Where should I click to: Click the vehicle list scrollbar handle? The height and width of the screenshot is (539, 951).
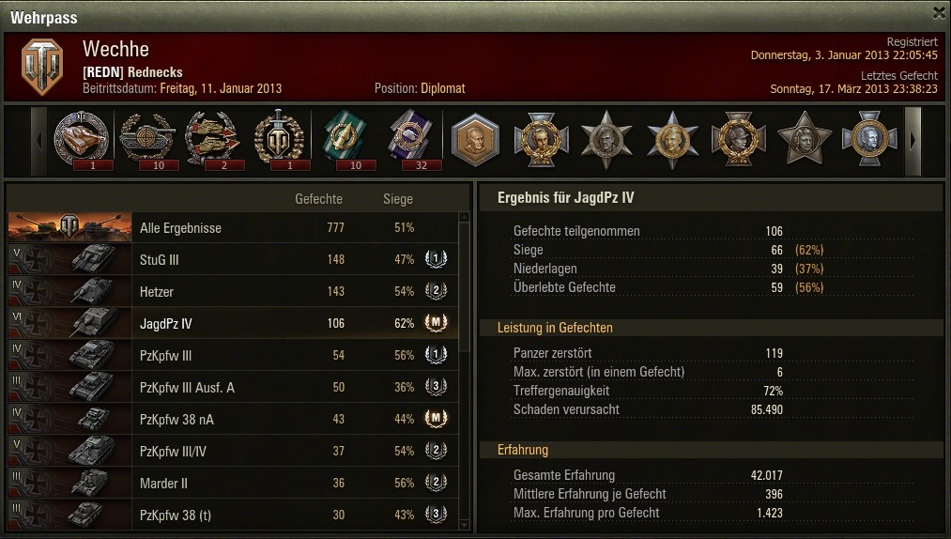click(465, 286)
